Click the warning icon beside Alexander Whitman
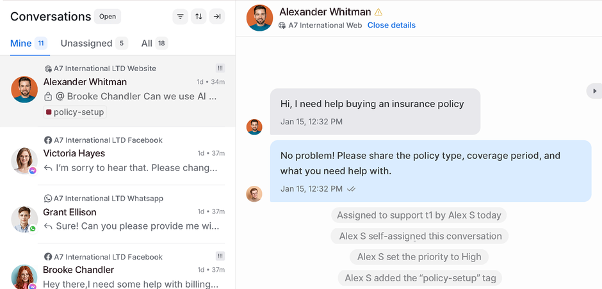Image resolution: width=602 pixels, height=289 pixels. point(378,12)
